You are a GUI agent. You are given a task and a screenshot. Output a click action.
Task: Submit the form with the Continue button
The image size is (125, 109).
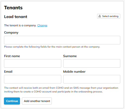click(12, 101)
